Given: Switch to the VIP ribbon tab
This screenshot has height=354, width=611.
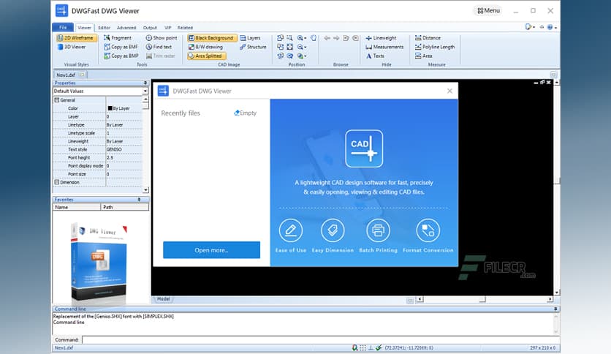Looking at the screenshot, I should point(168,28).
